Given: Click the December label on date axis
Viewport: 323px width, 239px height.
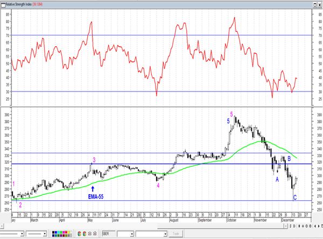Looking at the screenshot, I should point(288,220).
